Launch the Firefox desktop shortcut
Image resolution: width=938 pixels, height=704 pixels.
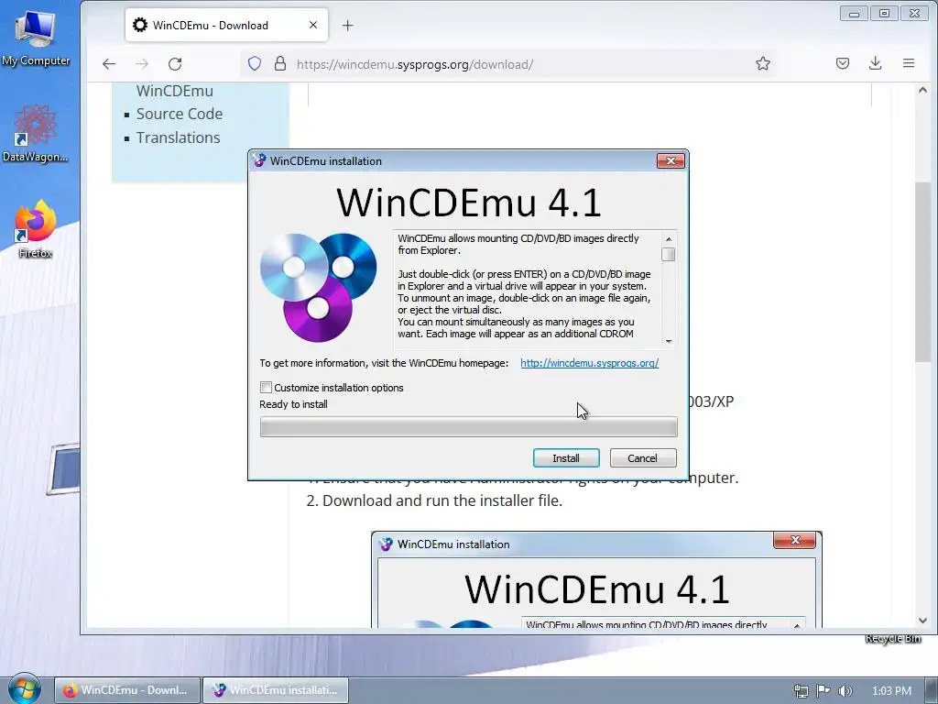click(36, 229)
